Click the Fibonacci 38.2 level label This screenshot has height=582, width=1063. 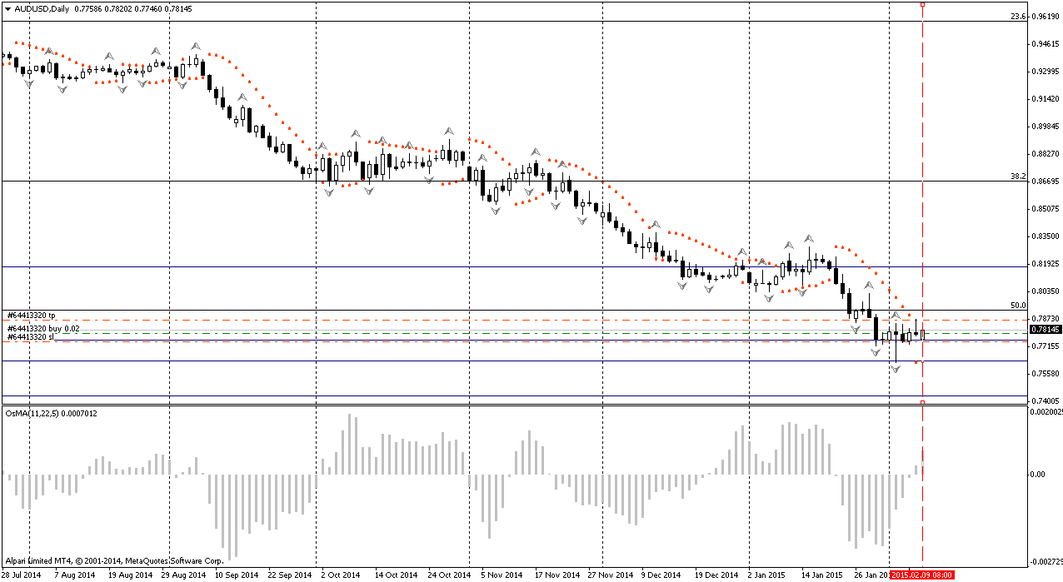pos(1017,177)
